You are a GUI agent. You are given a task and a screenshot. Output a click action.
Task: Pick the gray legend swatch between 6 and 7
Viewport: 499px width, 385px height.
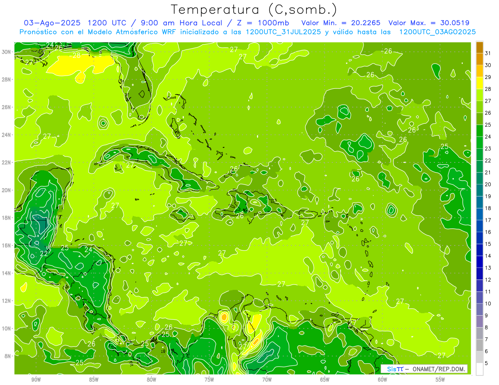click(x=479, y=346)
